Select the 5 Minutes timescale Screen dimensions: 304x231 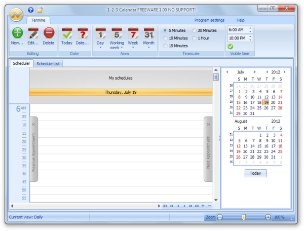coord(166,30)
